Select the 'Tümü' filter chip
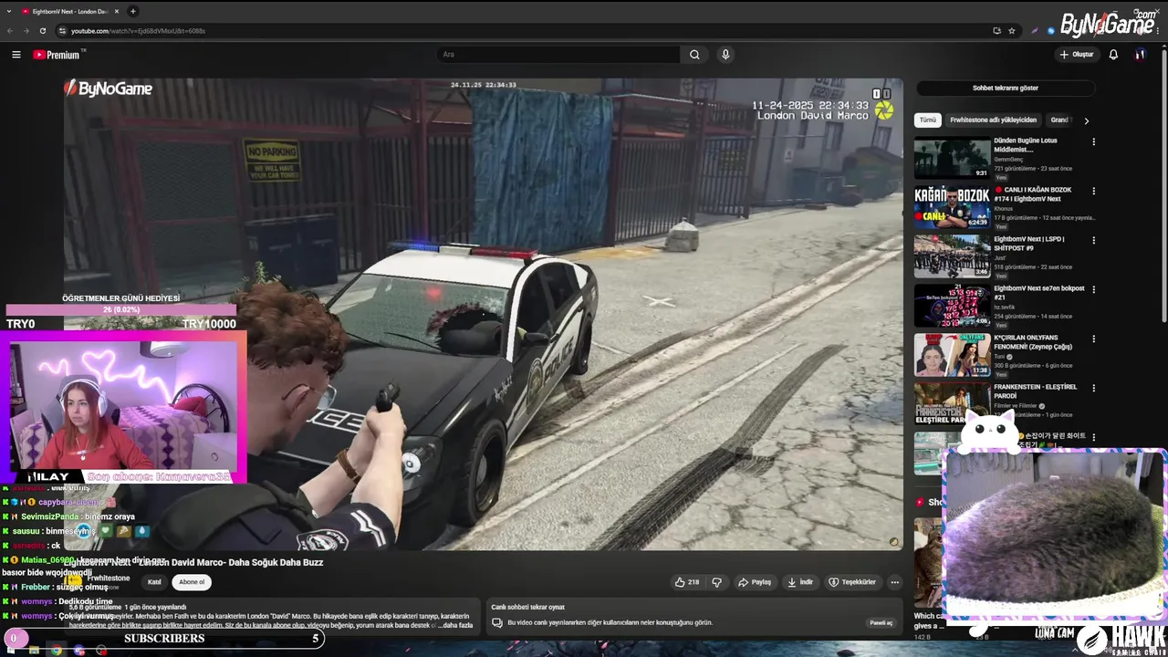The height and width of the screenshot is (657, 1168). [927, 120]
